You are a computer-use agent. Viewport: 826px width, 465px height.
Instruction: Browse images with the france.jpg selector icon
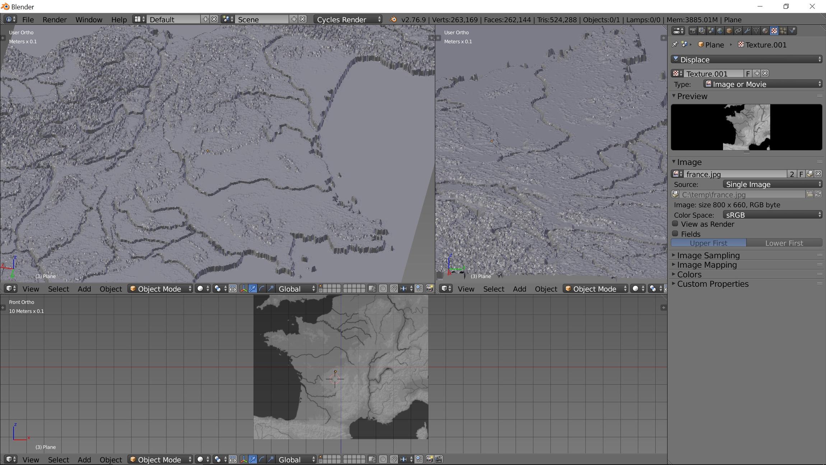click(x=677, y=174)
